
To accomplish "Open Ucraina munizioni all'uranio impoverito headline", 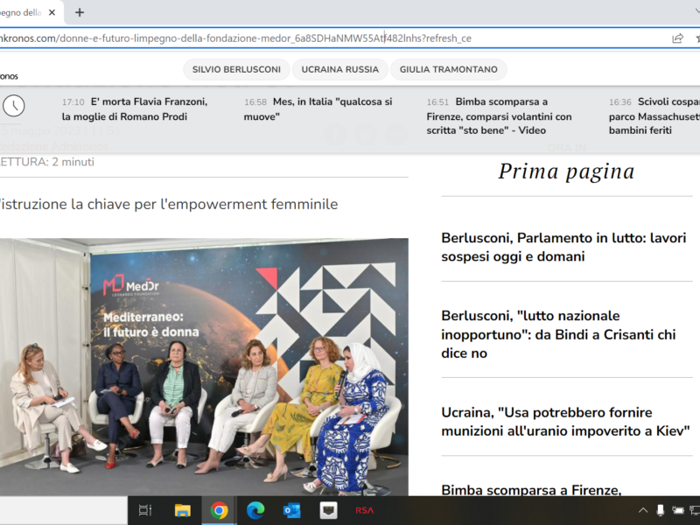I will [x=565, y=422].
